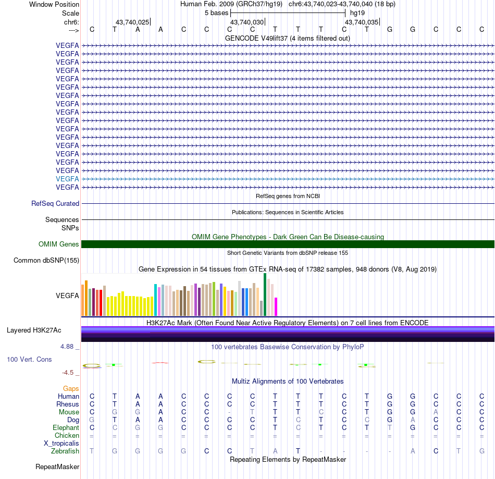The width and height of the screenshot is (495, 479).
Task: Select the Zebrafish alignment row label
Action: tap(65, 451)
